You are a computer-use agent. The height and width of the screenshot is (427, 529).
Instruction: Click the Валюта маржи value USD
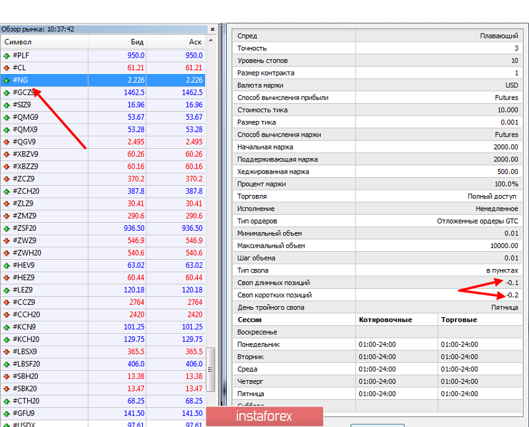[x=511, y=85]
